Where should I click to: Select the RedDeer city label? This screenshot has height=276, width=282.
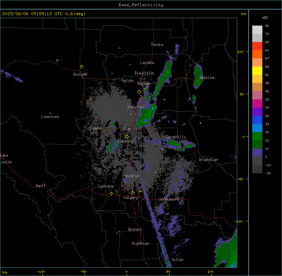[x=144, y=84]
